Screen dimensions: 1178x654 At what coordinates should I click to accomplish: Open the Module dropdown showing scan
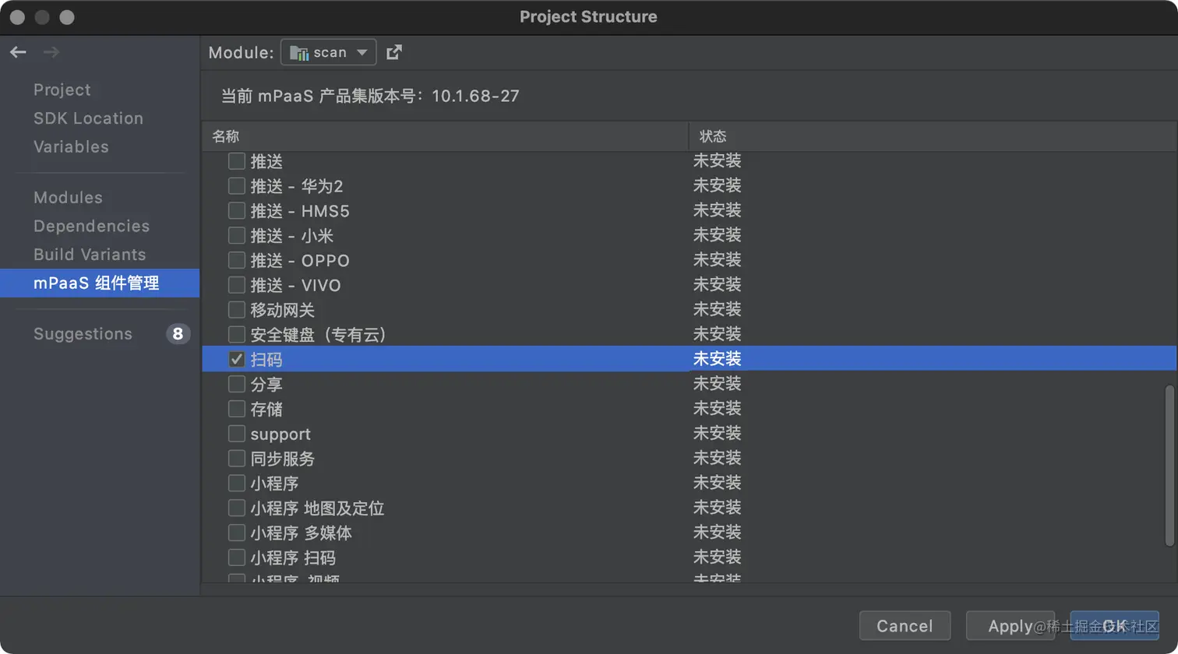point(328,52)
